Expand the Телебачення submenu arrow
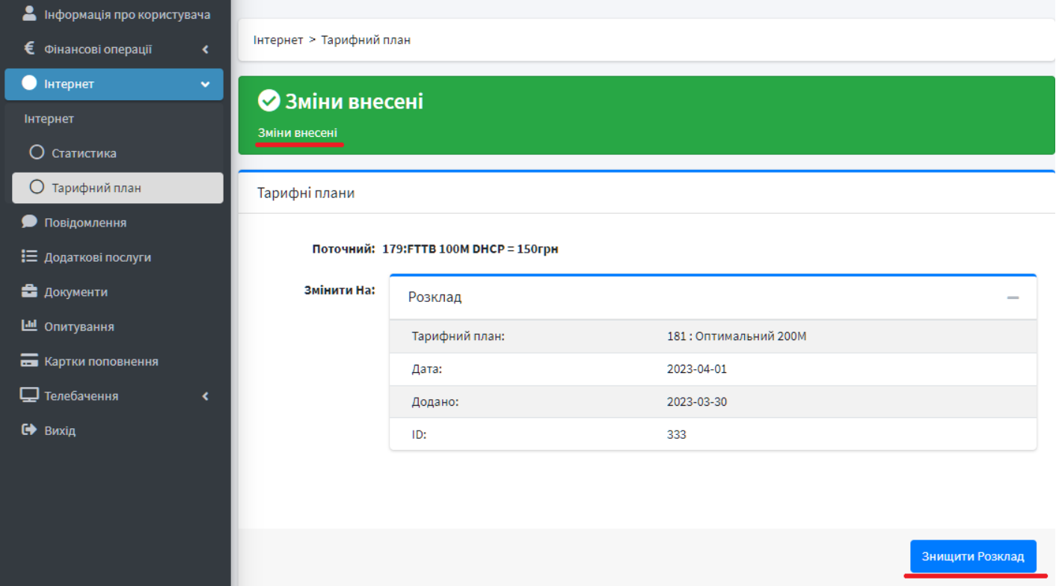This screenshot has width=1056, height=586. point(205,396)
